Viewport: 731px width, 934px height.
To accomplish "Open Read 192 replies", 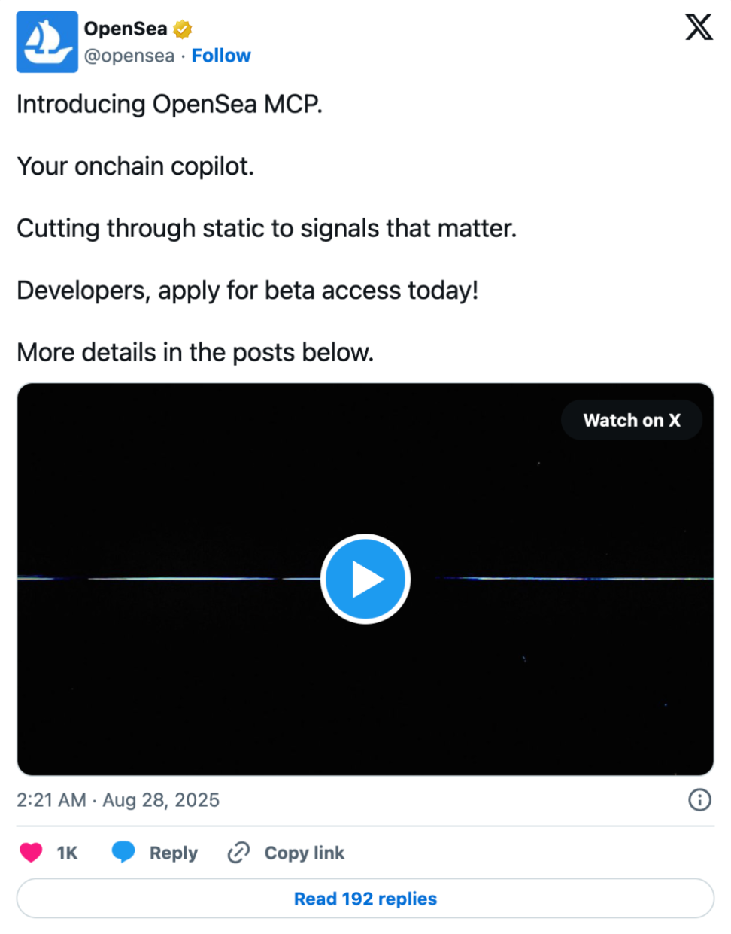I will point(365,899).
